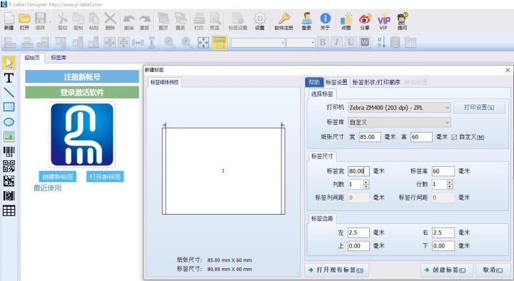The image size is (514, 281).
Task: Click the rectangle drawing tool
Action: tap(9, 107)
